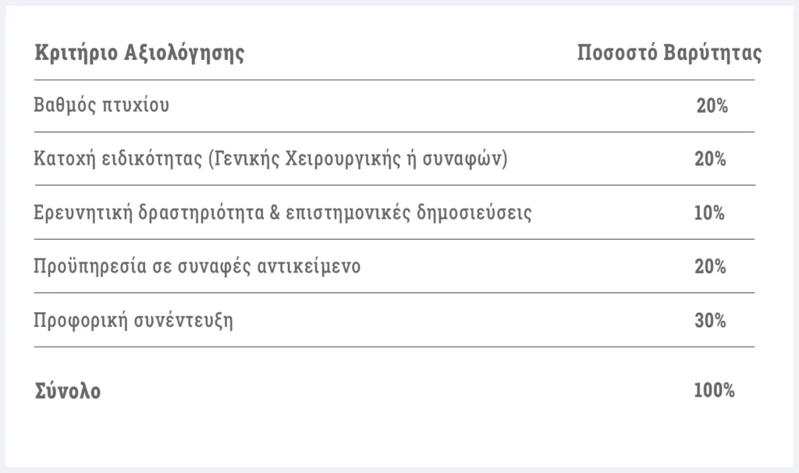
Task: Click the 20% value for Προϋπηρεσία
Action: click(x=710, y=267)
